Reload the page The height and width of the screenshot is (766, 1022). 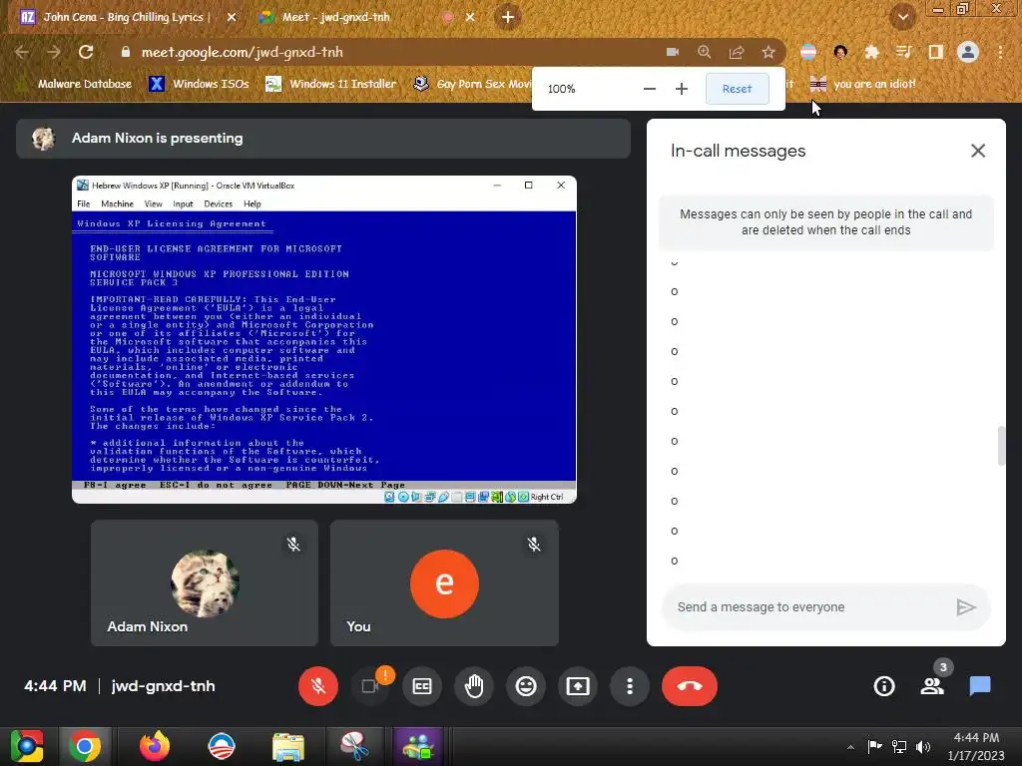(86, 52)
